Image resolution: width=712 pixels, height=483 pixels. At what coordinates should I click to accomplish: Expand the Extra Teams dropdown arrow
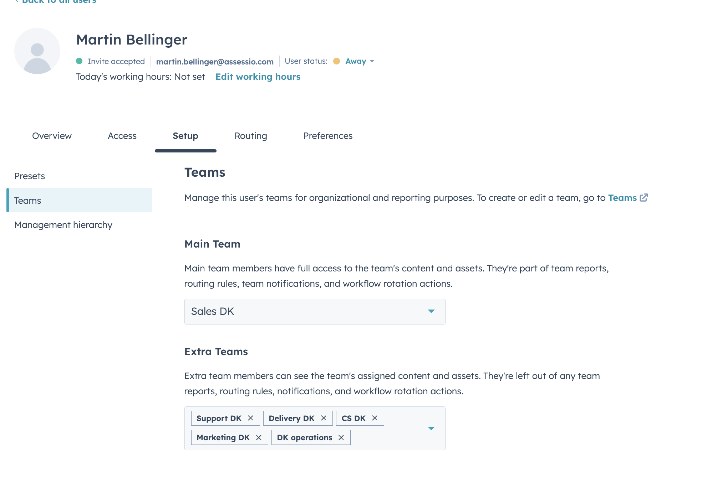tap(431, 428)
